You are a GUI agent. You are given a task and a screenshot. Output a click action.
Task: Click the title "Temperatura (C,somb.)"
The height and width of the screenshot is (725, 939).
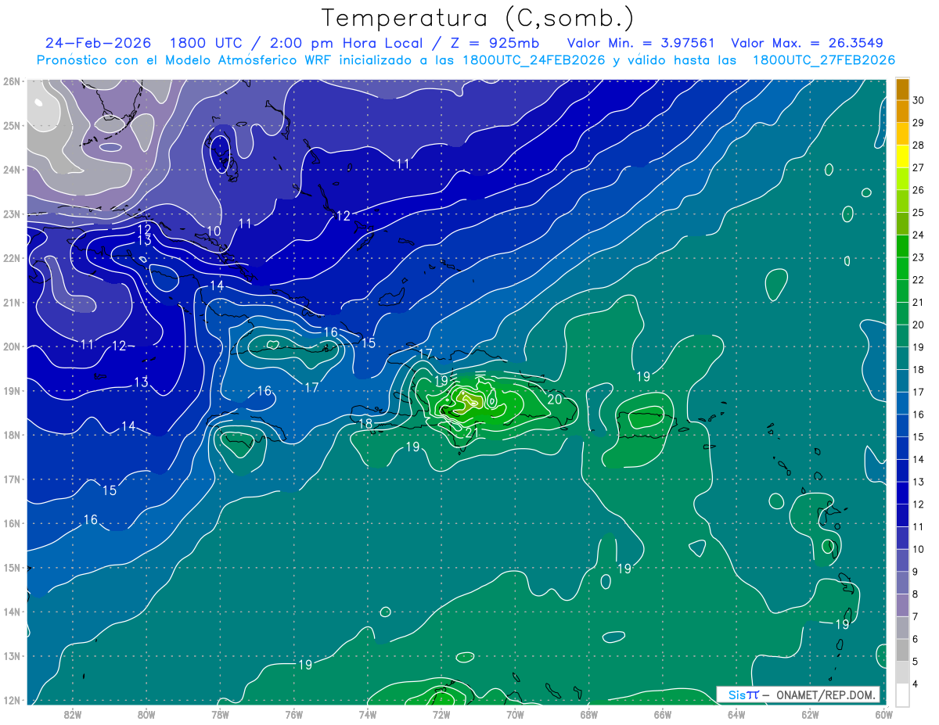(x=478, y=18)
